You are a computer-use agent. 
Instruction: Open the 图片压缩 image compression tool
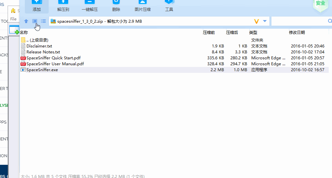(x=142, y=6)
